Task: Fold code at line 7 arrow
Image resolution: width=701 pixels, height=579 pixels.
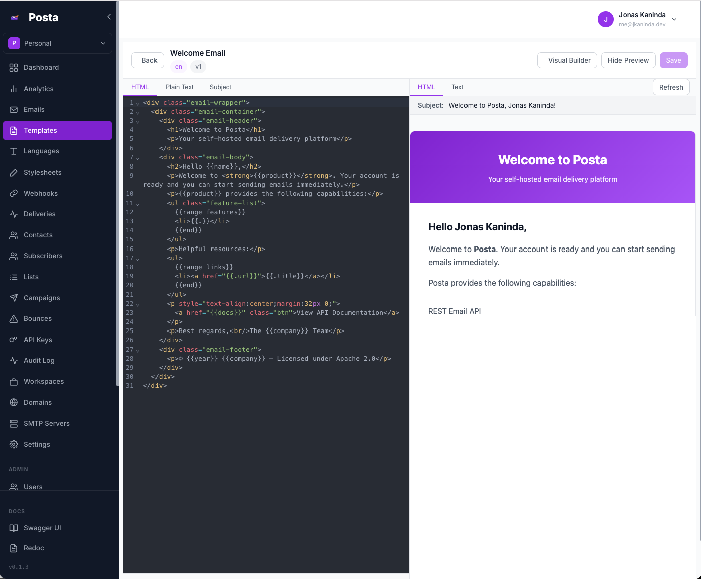Action: (x=138, y=158)
